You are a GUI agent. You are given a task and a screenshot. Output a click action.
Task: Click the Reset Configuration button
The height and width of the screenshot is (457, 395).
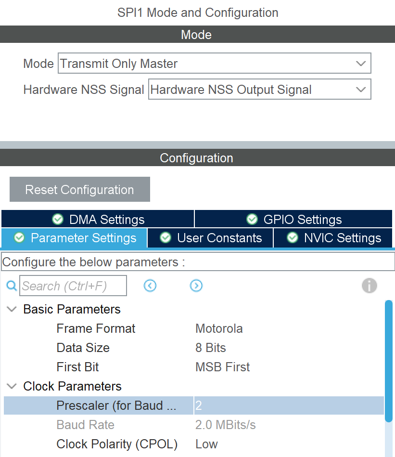[80, 189]
